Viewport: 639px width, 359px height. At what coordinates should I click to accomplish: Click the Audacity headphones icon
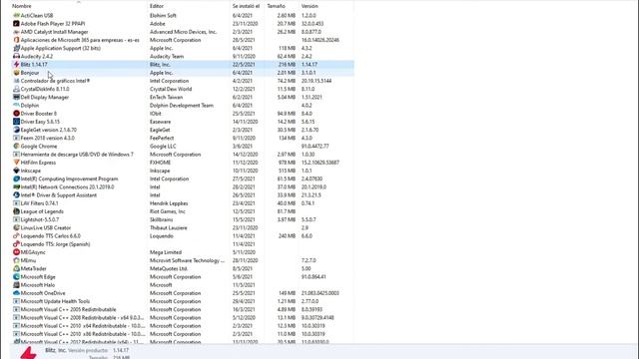(x=16, y=56)
